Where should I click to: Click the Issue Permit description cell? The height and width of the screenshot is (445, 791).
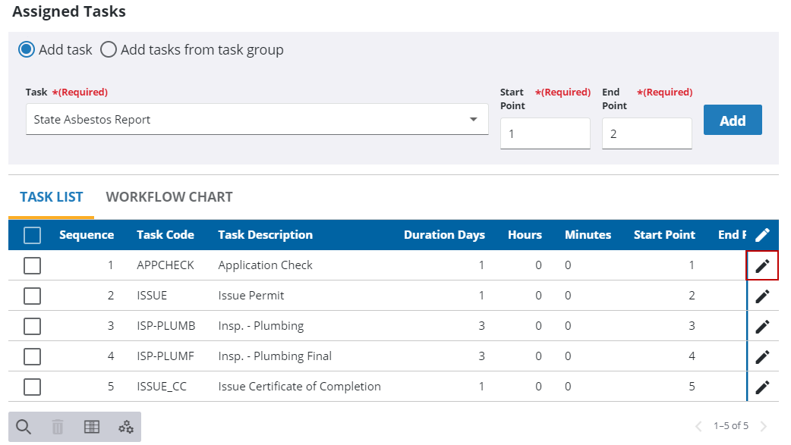251,296
